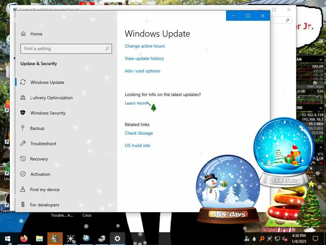Open Change active hours
The height and width of the screenshot is (245, 326).
[x=145, y=46]
